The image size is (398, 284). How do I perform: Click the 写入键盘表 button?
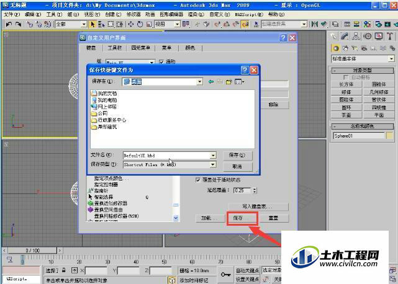[x=258, y=206]
